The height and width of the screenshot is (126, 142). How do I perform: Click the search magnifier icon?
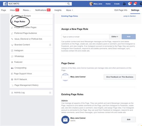[x=68, y=4]
